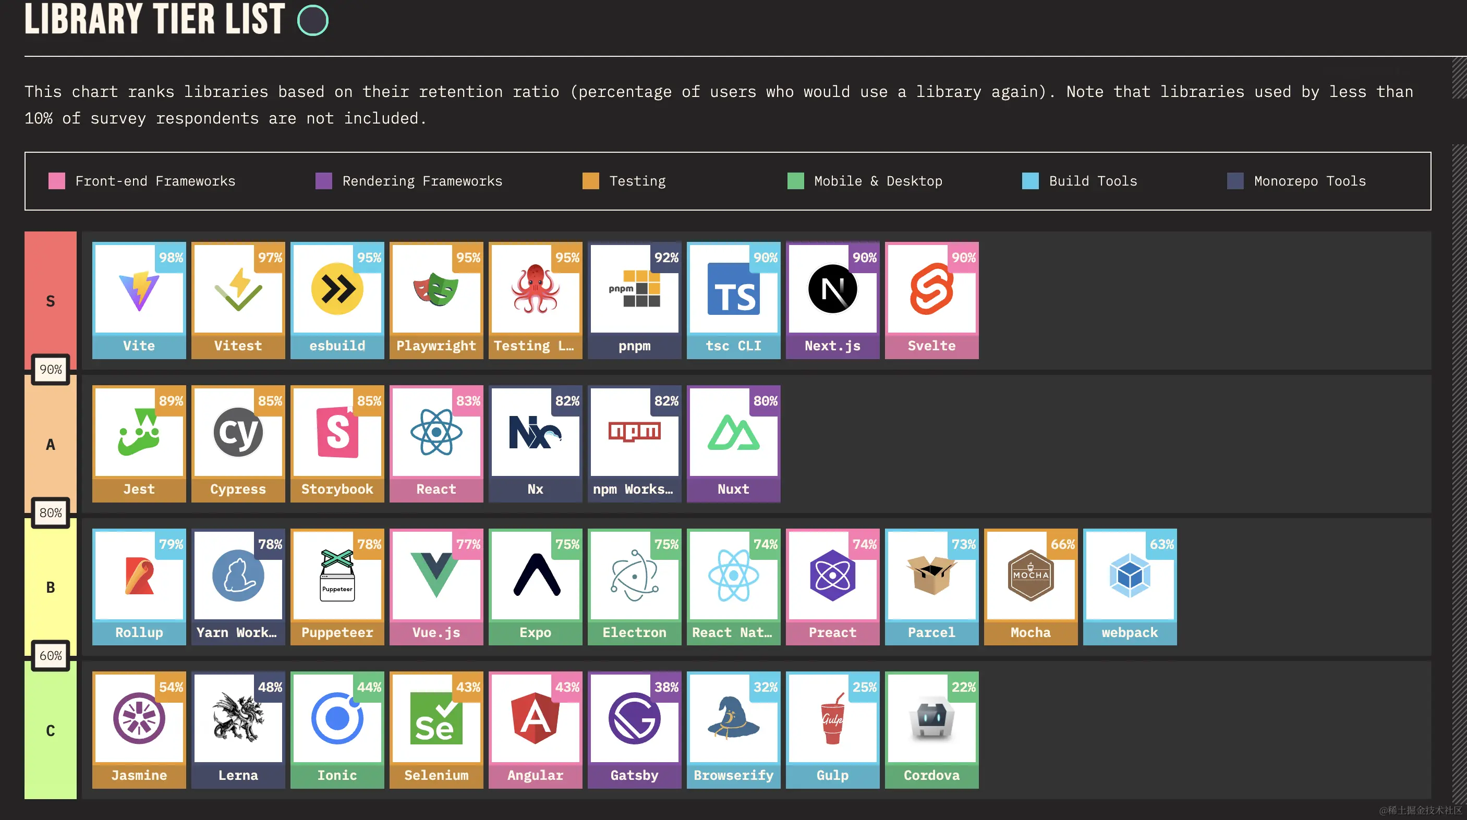Select the Gatsby card
This screenshot has height=820, width=1467.
coord(634,730)
